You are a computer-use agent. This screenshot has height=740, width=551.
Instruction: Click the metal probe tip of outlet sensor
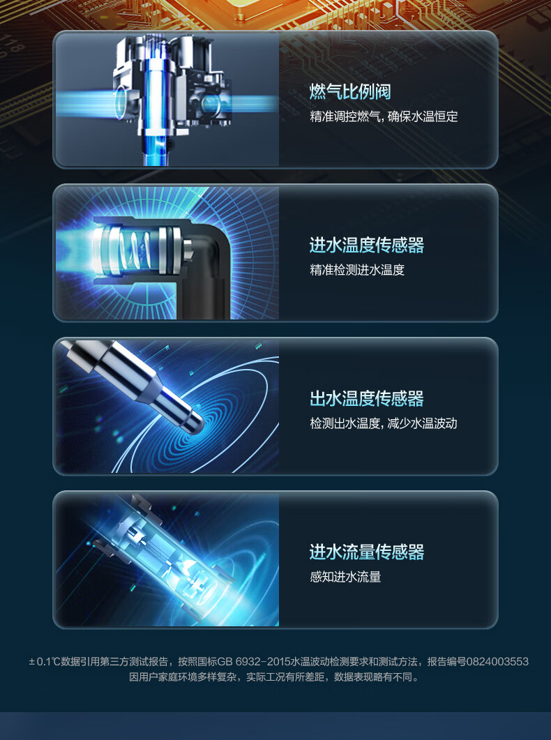pos(192,420)
